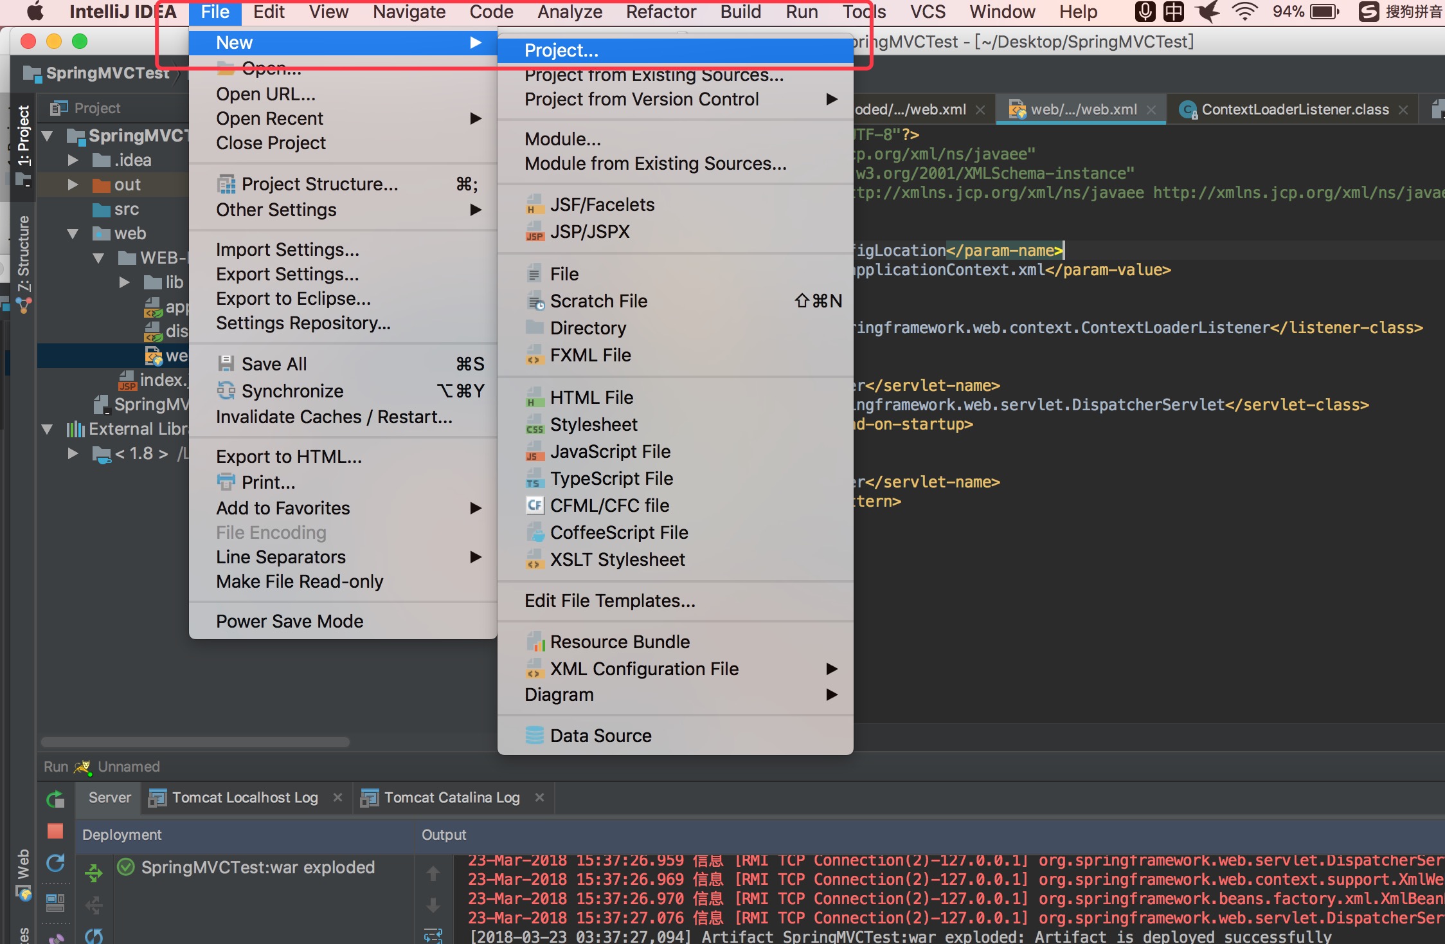This screenshot has width=1445, height=944.
Task: Click the Print printer icon in File menu
Action: (226, 482)
